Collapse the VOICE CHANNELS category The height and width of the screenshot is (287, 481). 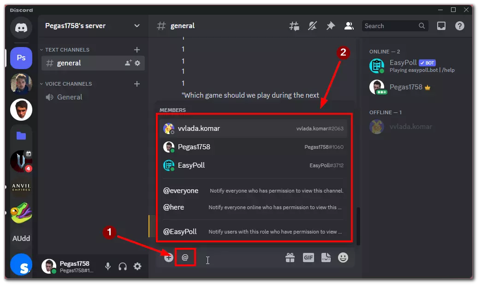click(68, 84)
